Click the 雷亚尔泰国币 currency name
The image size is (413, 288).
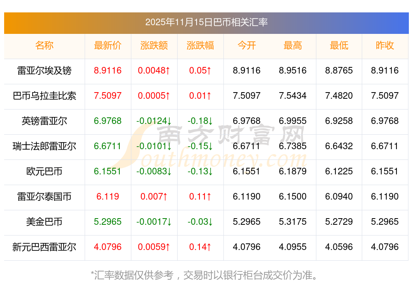coord(44,197)
